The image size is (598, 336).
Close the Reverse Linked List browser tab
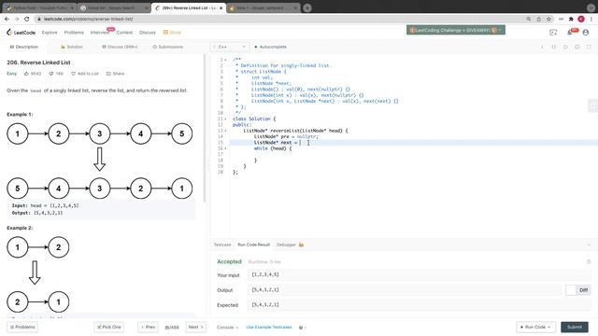221,7
